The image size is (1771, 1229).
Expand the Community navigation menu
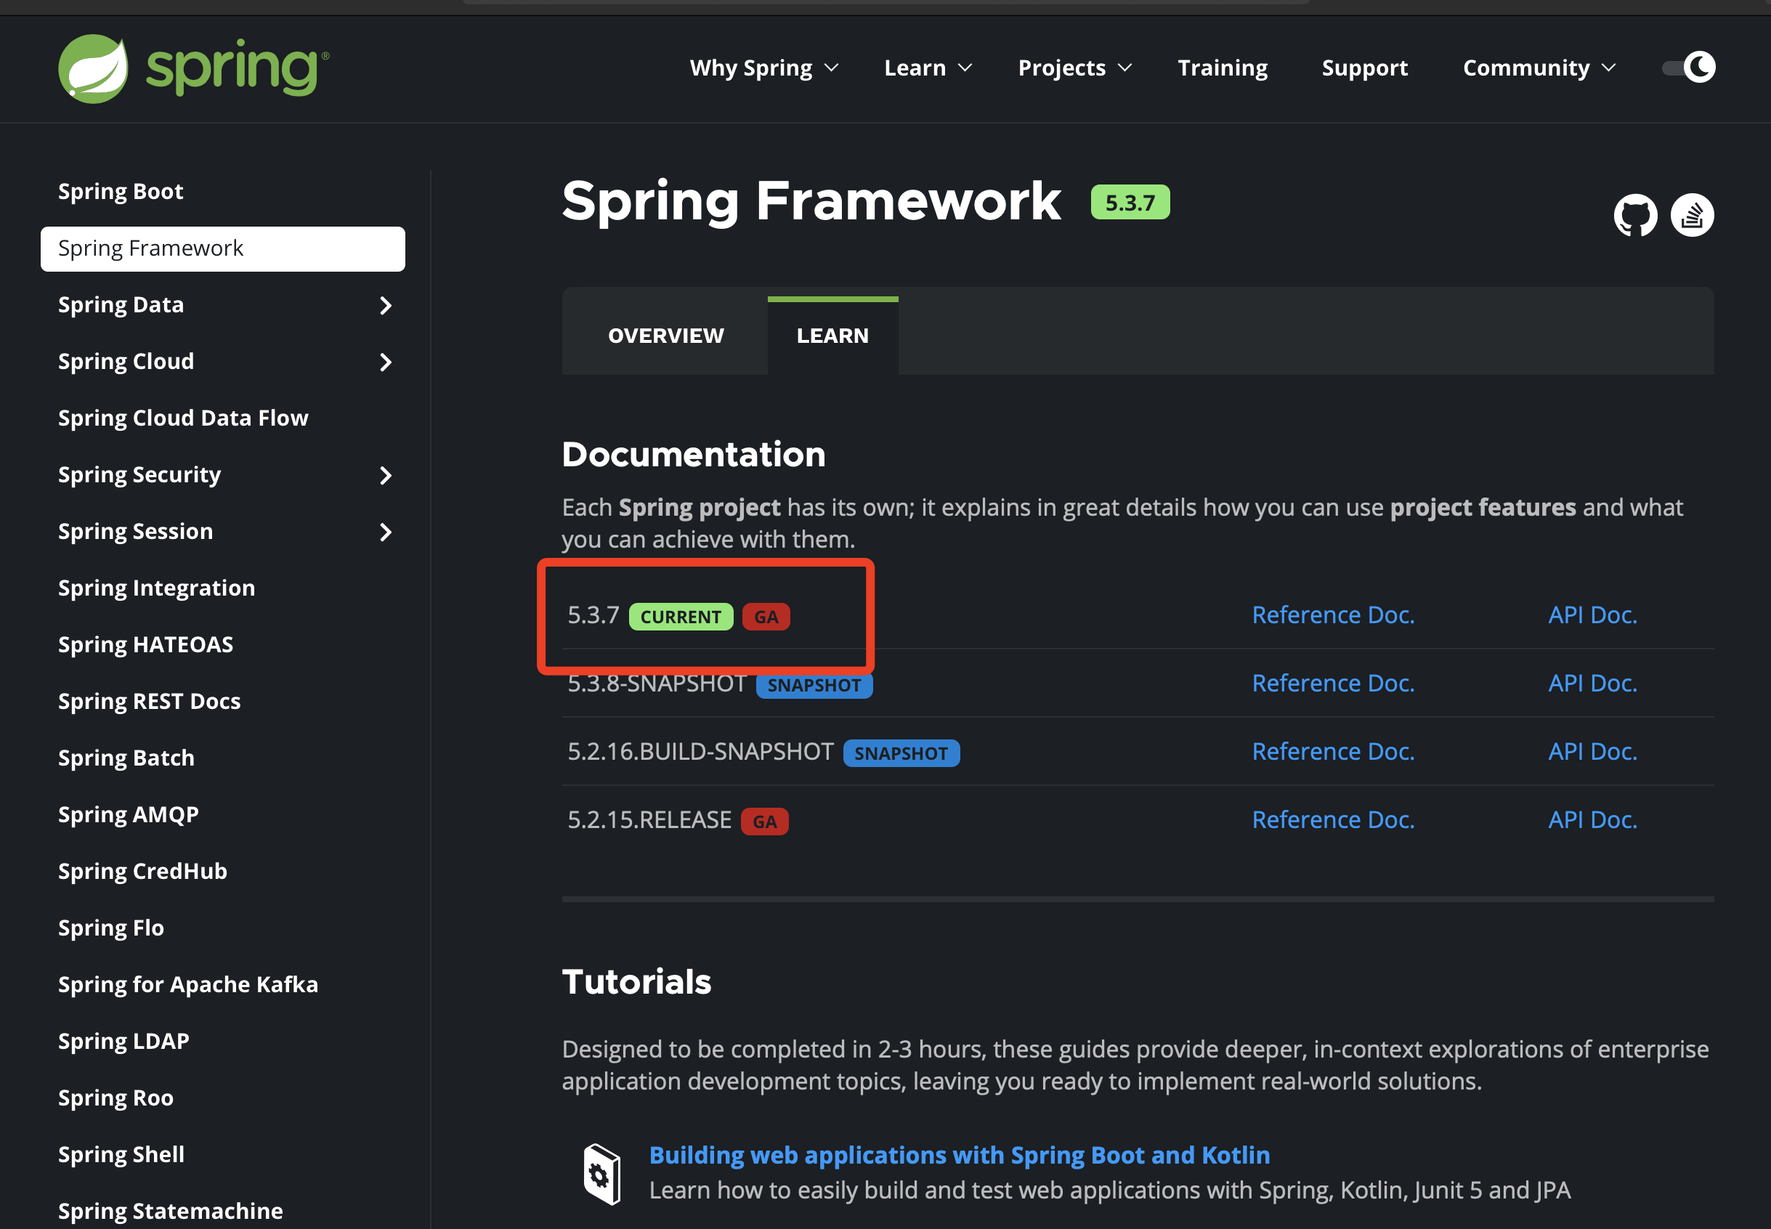click(1539, 68)
